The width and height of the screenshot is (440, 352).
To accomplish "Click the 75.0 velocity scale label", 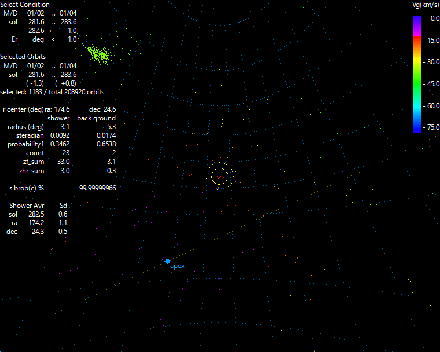I will (x=434, y=127).
